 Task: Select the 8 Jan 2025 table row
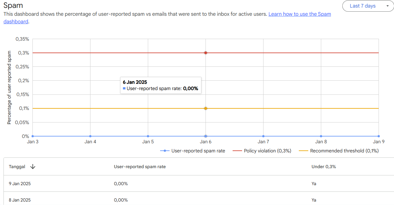20,200
